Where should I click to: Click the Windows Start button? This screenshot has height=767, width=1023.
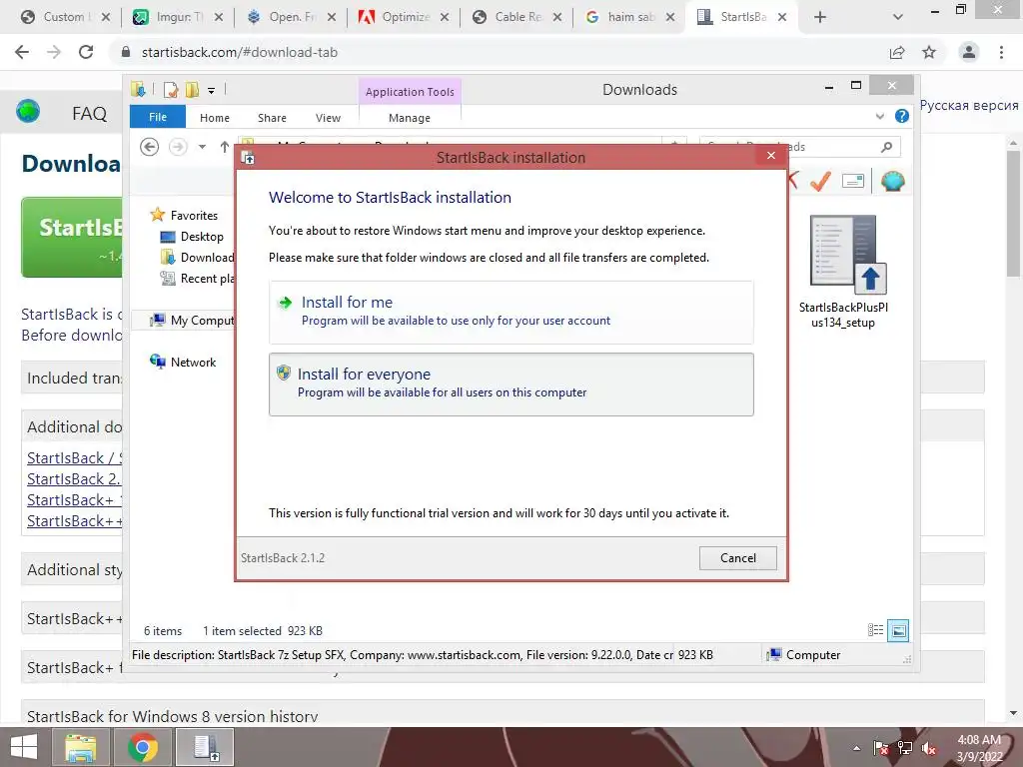(24, 747)
